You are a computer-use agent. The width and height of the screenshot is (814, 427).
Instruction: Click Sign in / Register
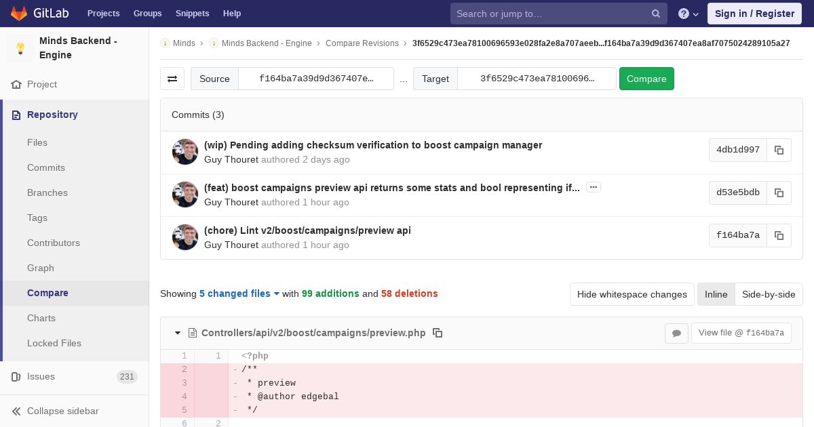click(x=754, y=14)
